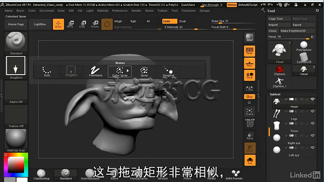Image resolution: width=324 pixels, height=182 pixels.
Task: Activate the Draw mode button
Action: [x=58, y=24]
